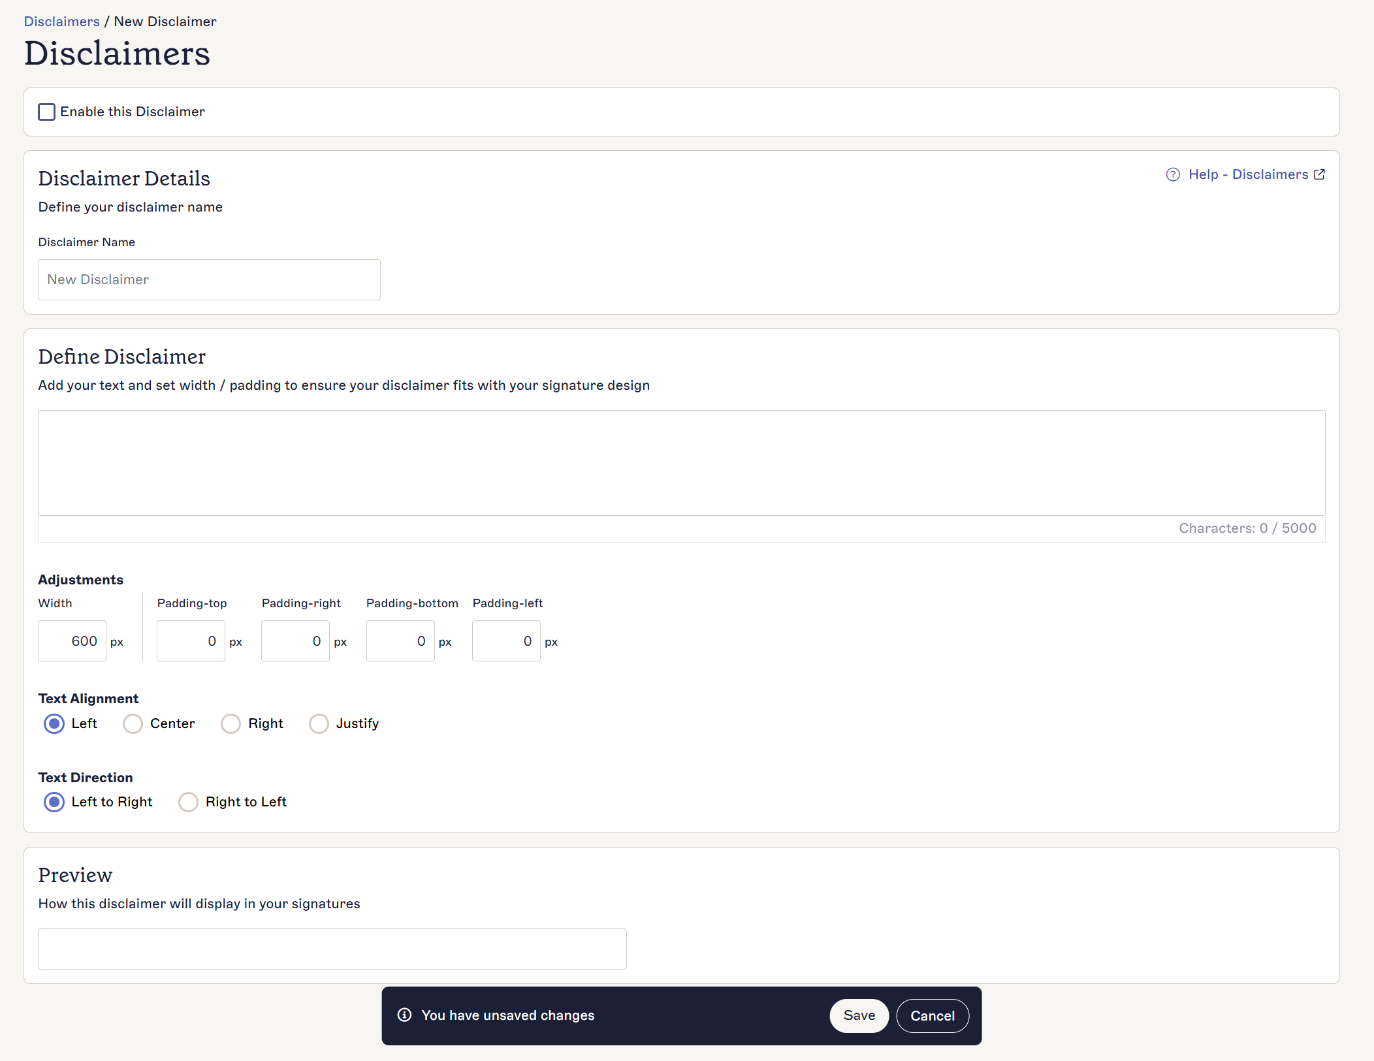
Task: Open the Help - Disclaimers link
Action: (x=1248, y=174)
